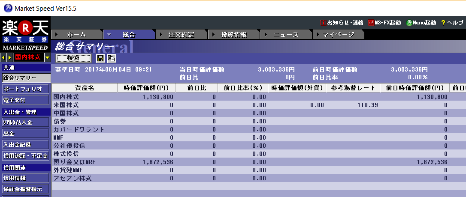Select the 国内株式 row in the table
The height and width of the screenshot is (197, 466).
[66, 97]
